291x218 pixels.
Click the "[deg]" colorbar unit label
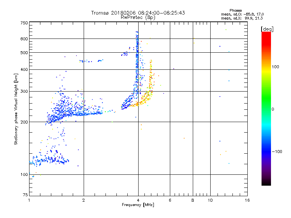[x=267, y=29]
